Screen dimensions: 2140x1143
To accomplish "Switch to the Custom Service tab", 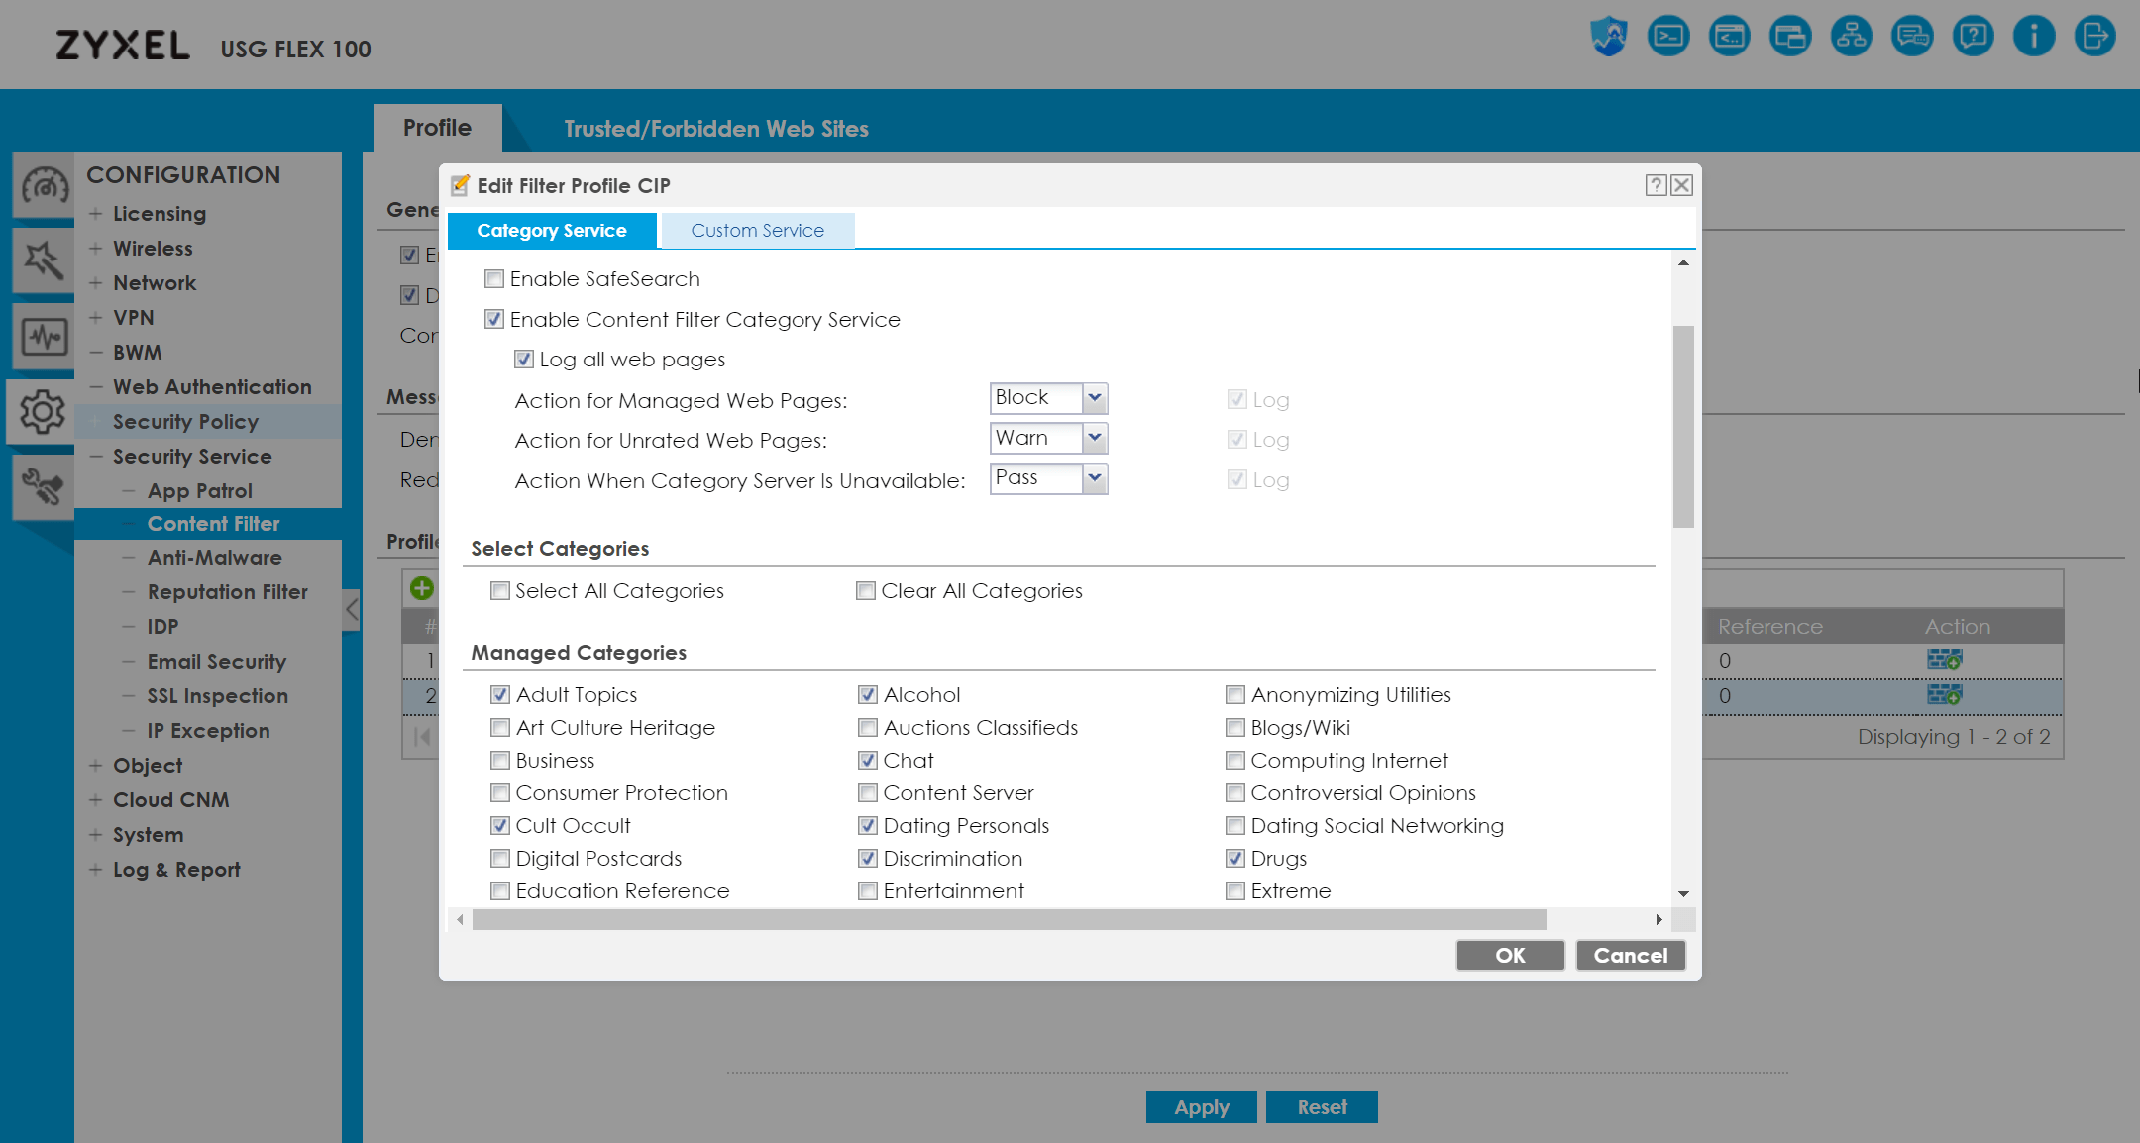I will 757,231.
